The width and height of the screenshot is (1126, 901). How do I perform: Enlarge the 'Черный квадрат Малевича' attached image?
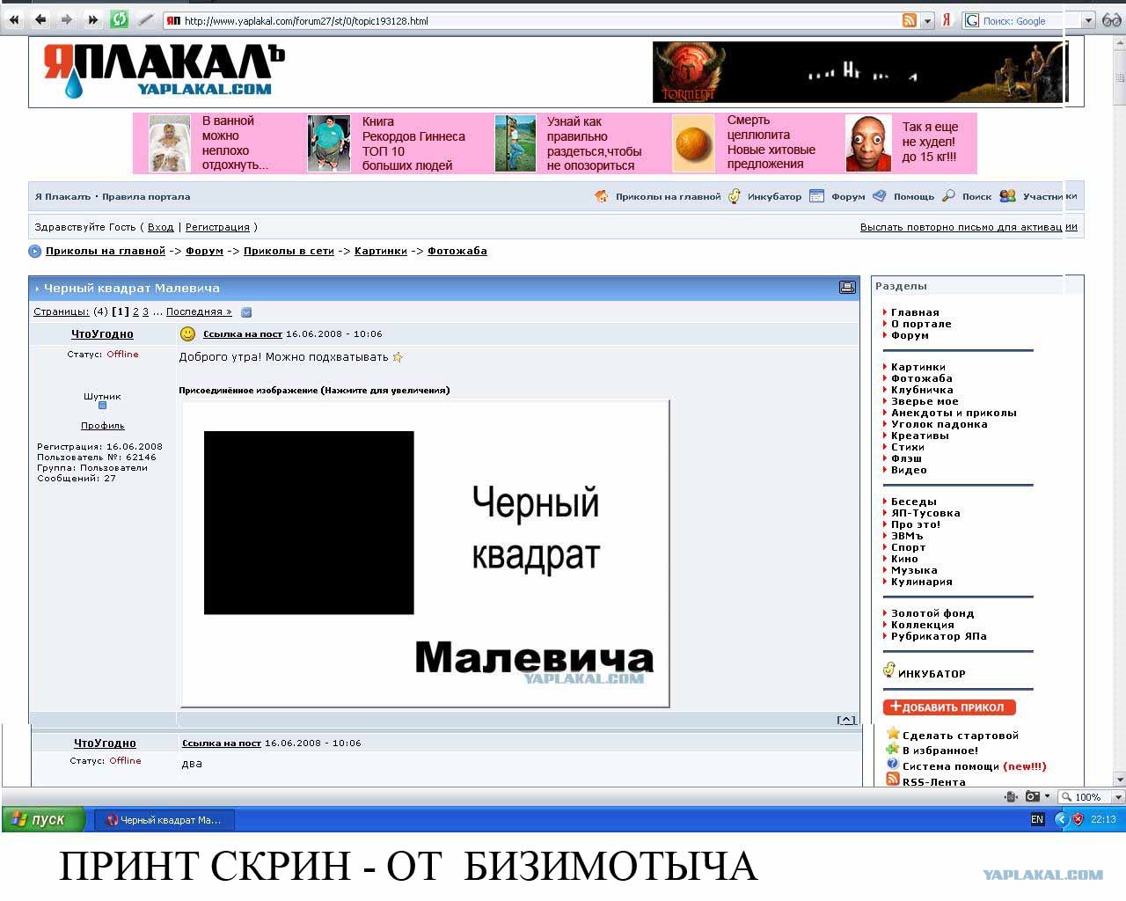point(425,553)
